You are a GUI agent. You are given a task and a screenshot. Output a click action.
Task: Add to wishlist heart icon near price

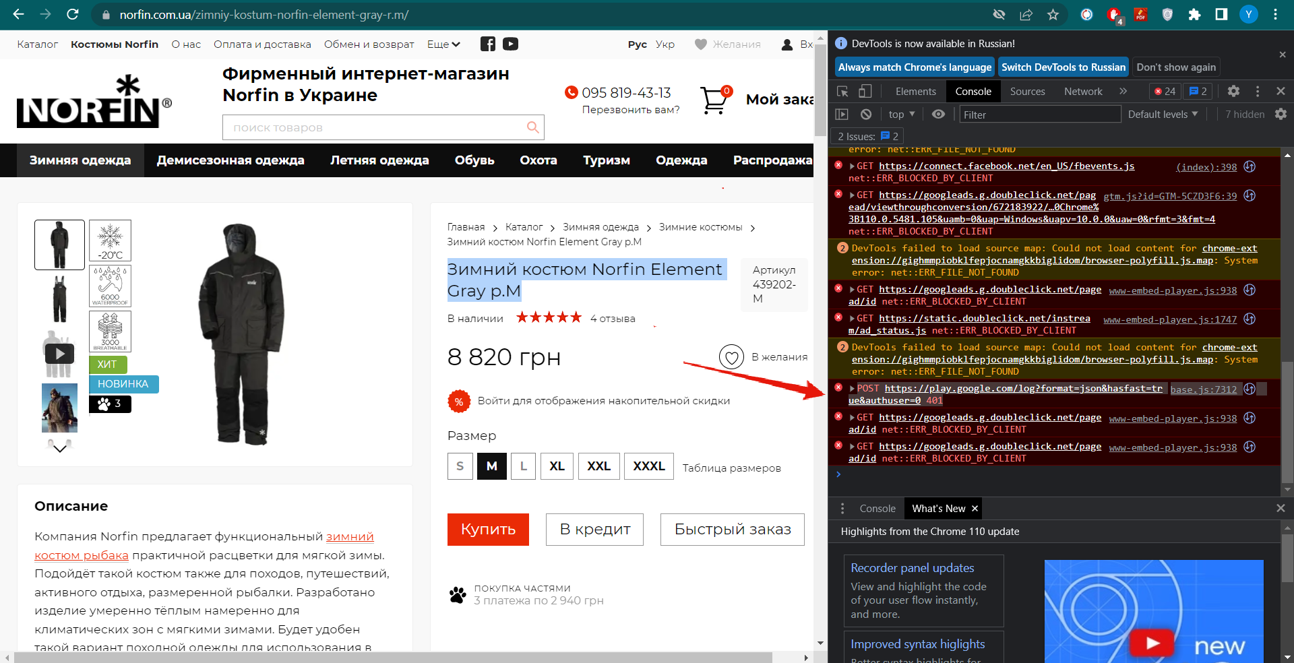coord(731,356)
